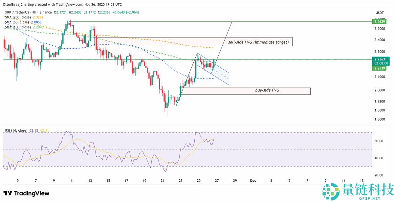Image resolution: width=394 pixels, height=202 pixels.
Task: Select the SMA (50, close) indicator legend
Action: click(17, 22)
